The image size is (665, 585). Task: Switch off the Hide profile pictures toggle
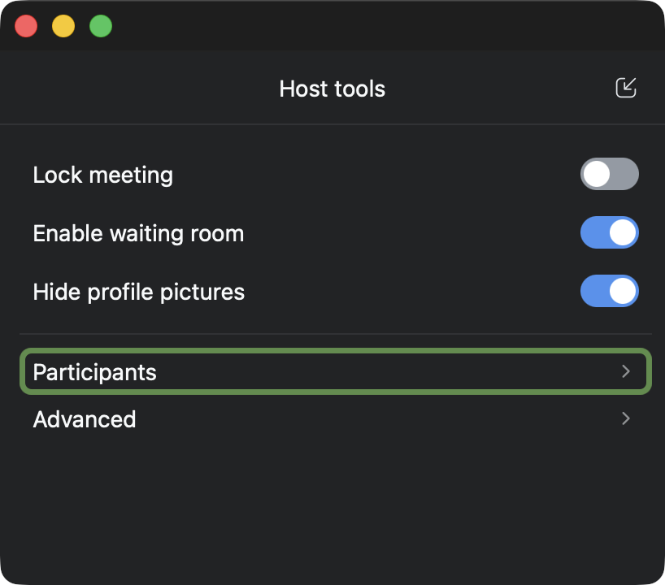point(609,292)
